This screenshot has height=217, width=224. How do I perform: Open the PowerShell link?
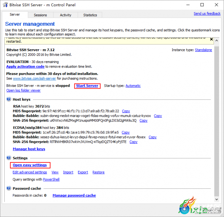tap(51, 179)
